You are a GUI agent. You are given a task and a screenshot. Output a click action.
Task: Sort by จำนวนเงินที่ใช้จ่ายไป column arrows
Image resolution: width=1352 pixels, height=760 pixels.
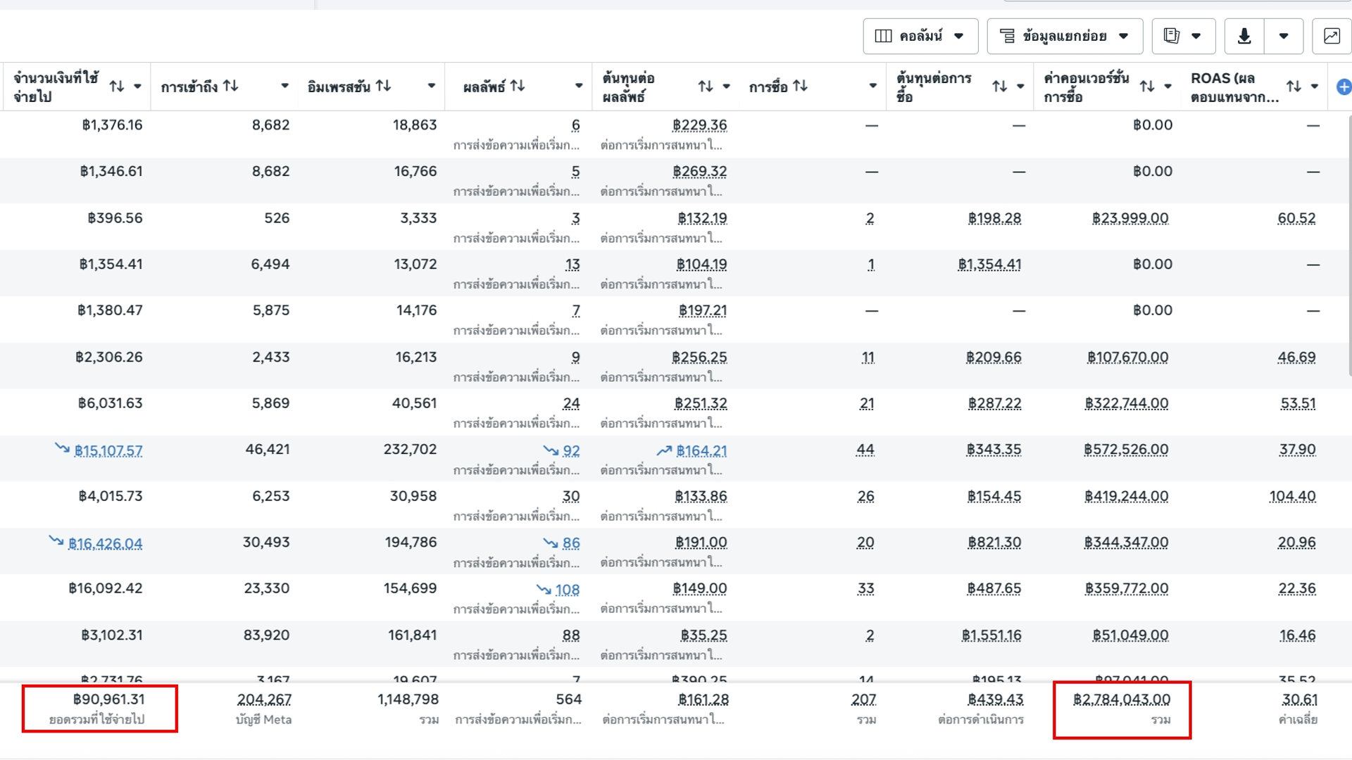click(x=117, y=87)
